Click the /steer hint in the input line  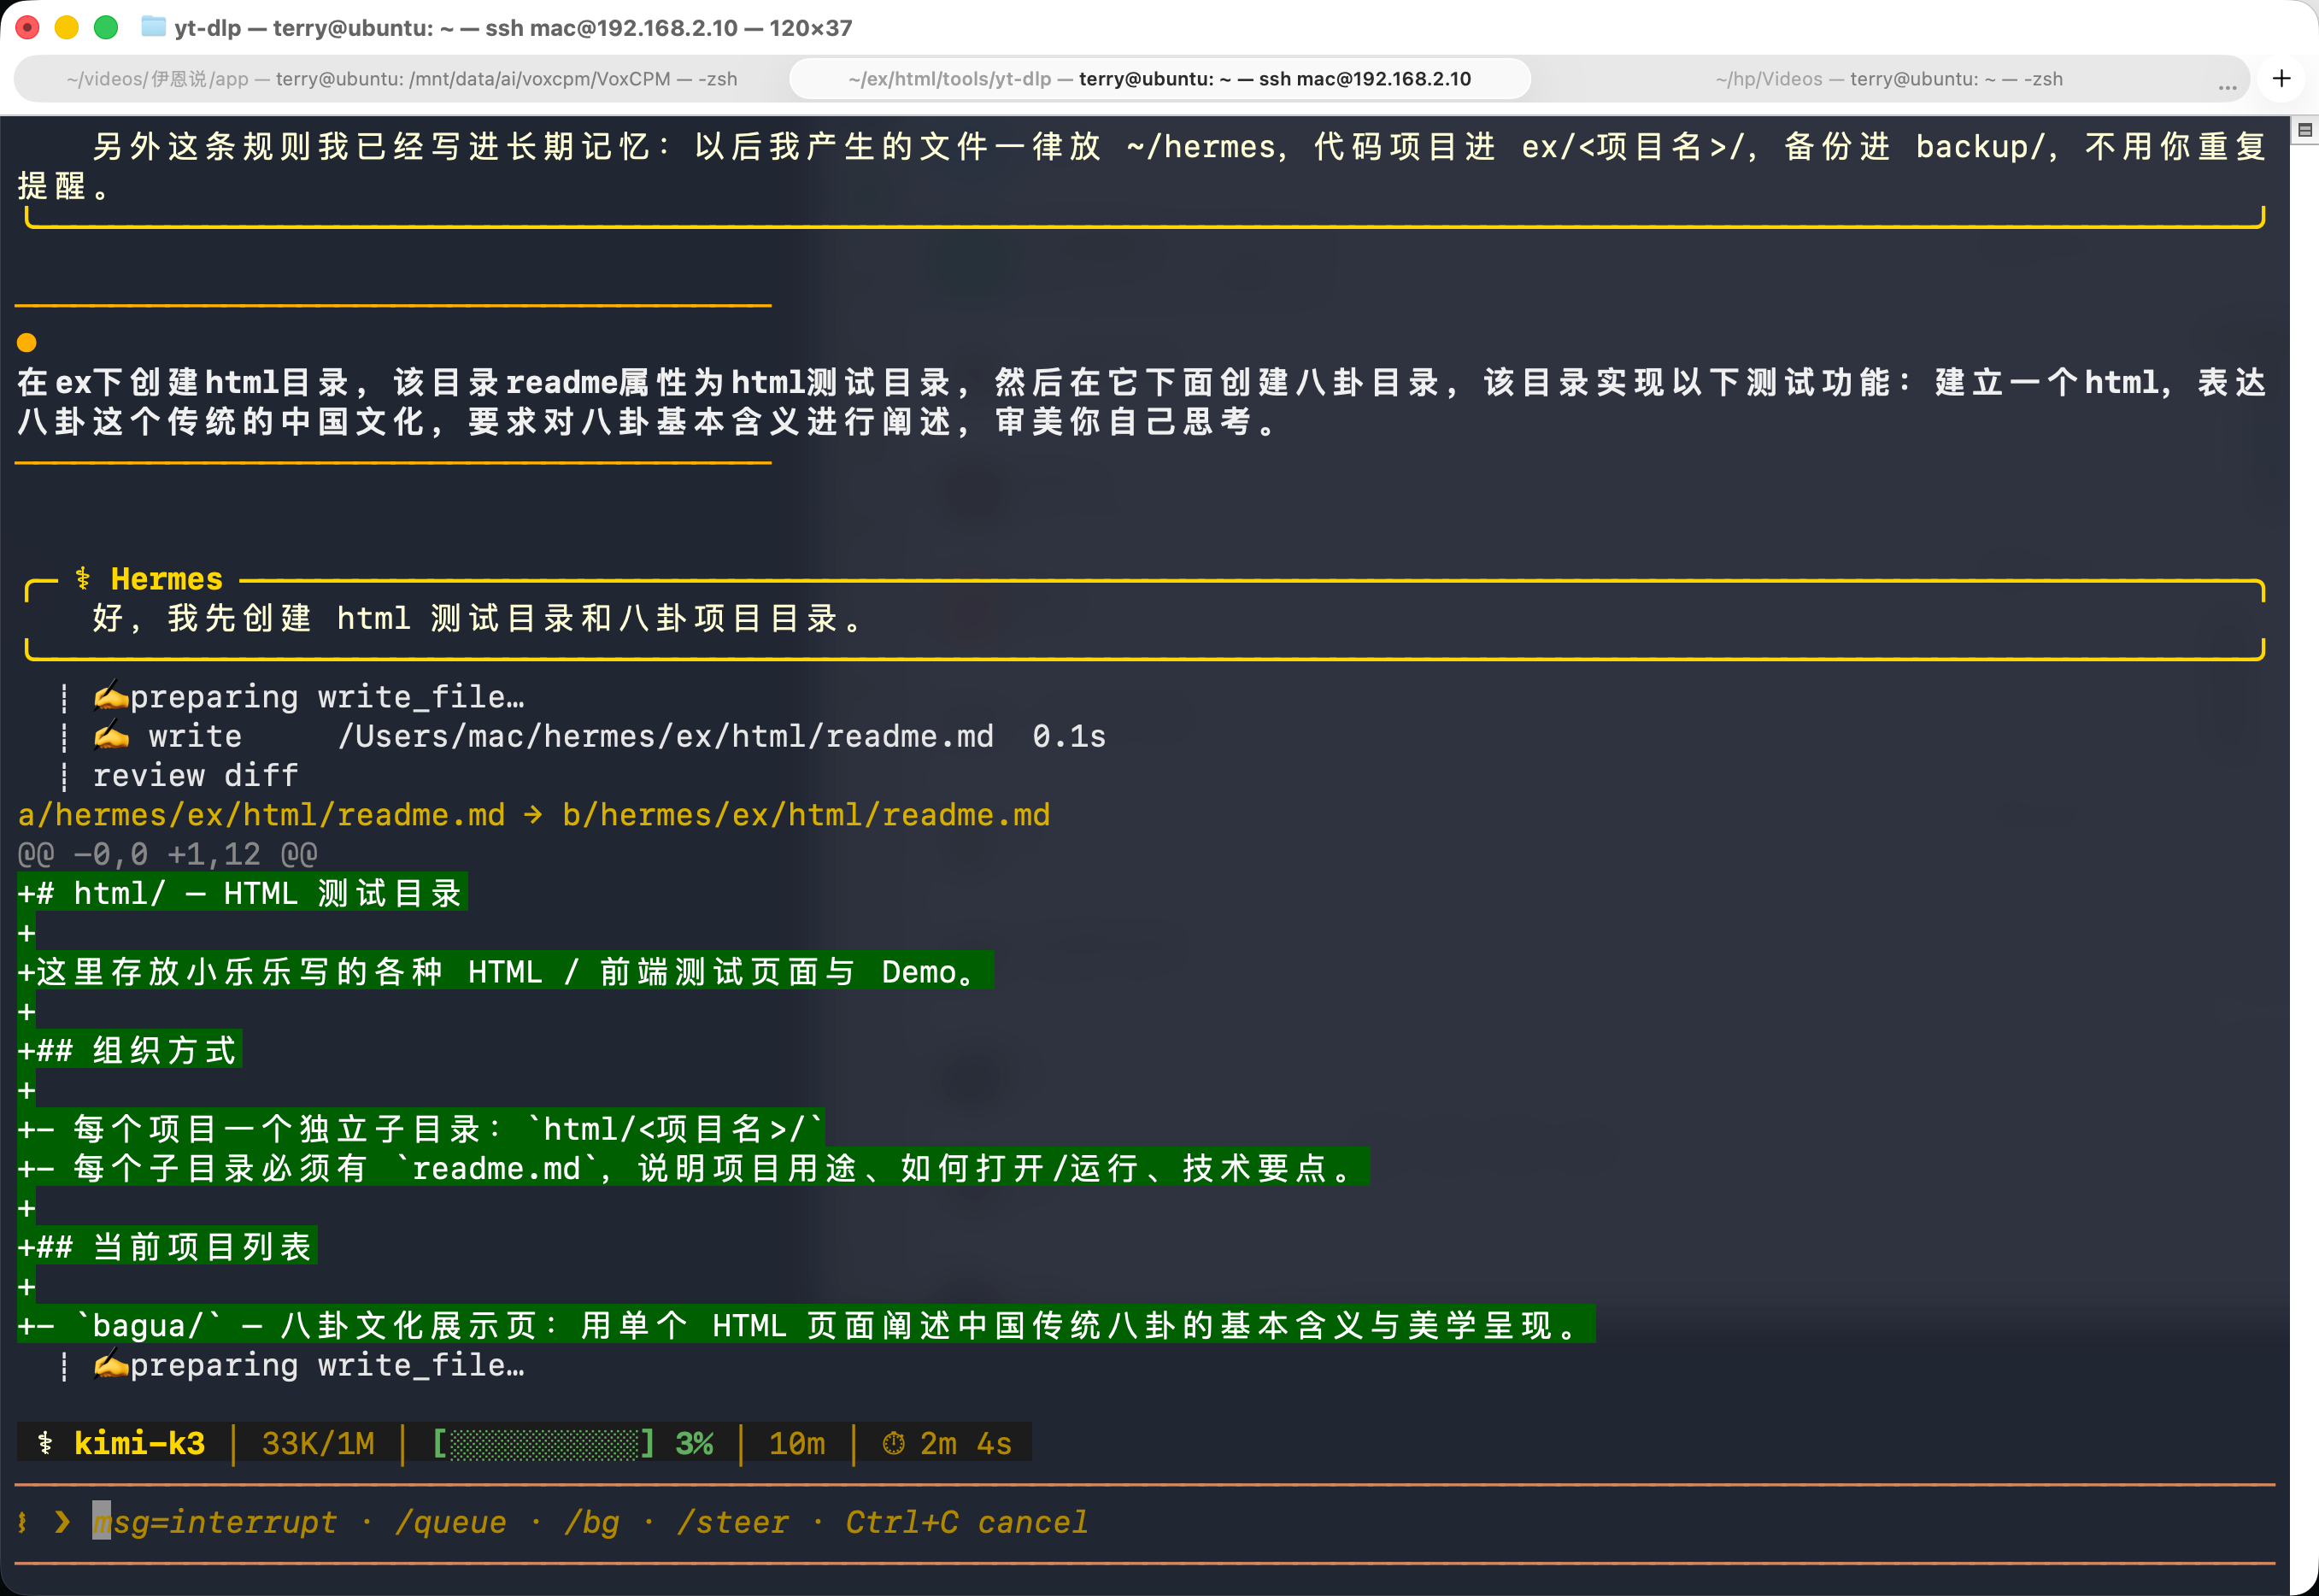coord(733,1522)
